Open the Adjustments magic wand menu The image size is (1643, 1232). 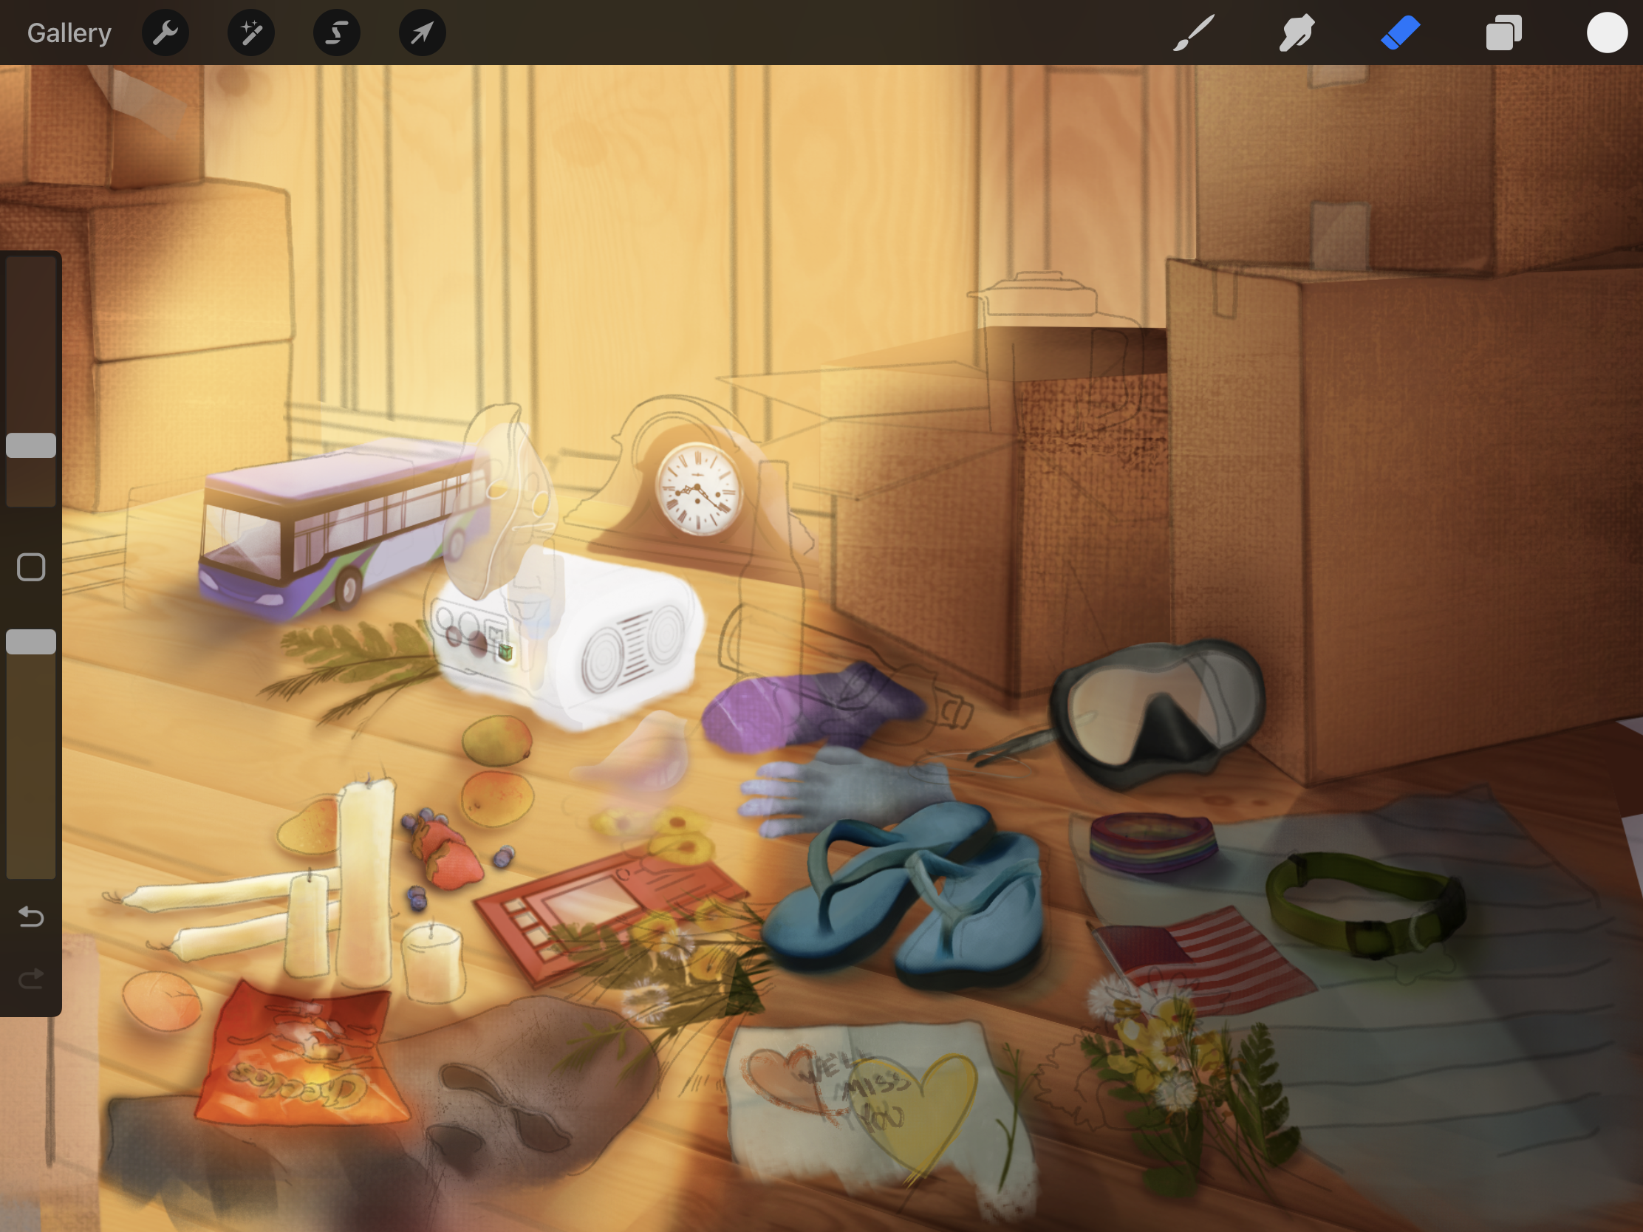point(251,32)
